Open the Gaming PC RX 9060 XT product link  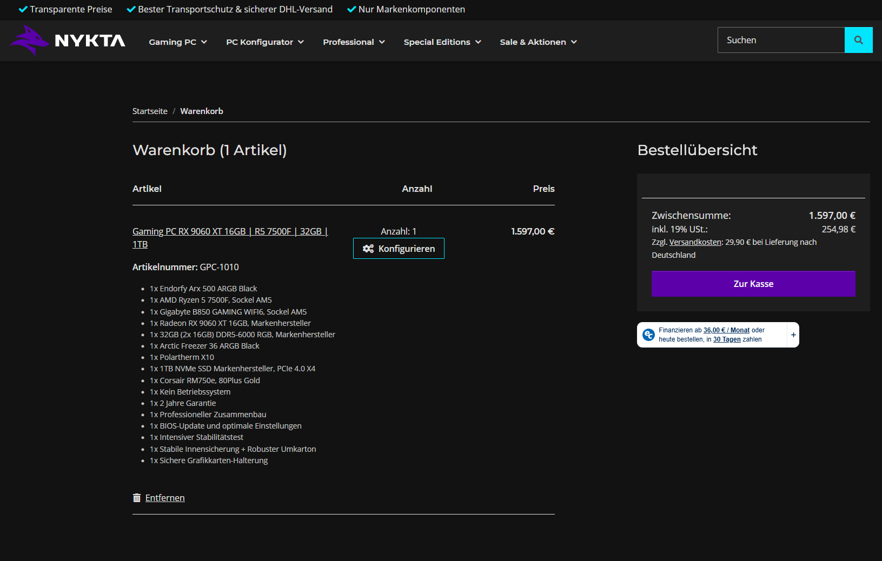230,238
